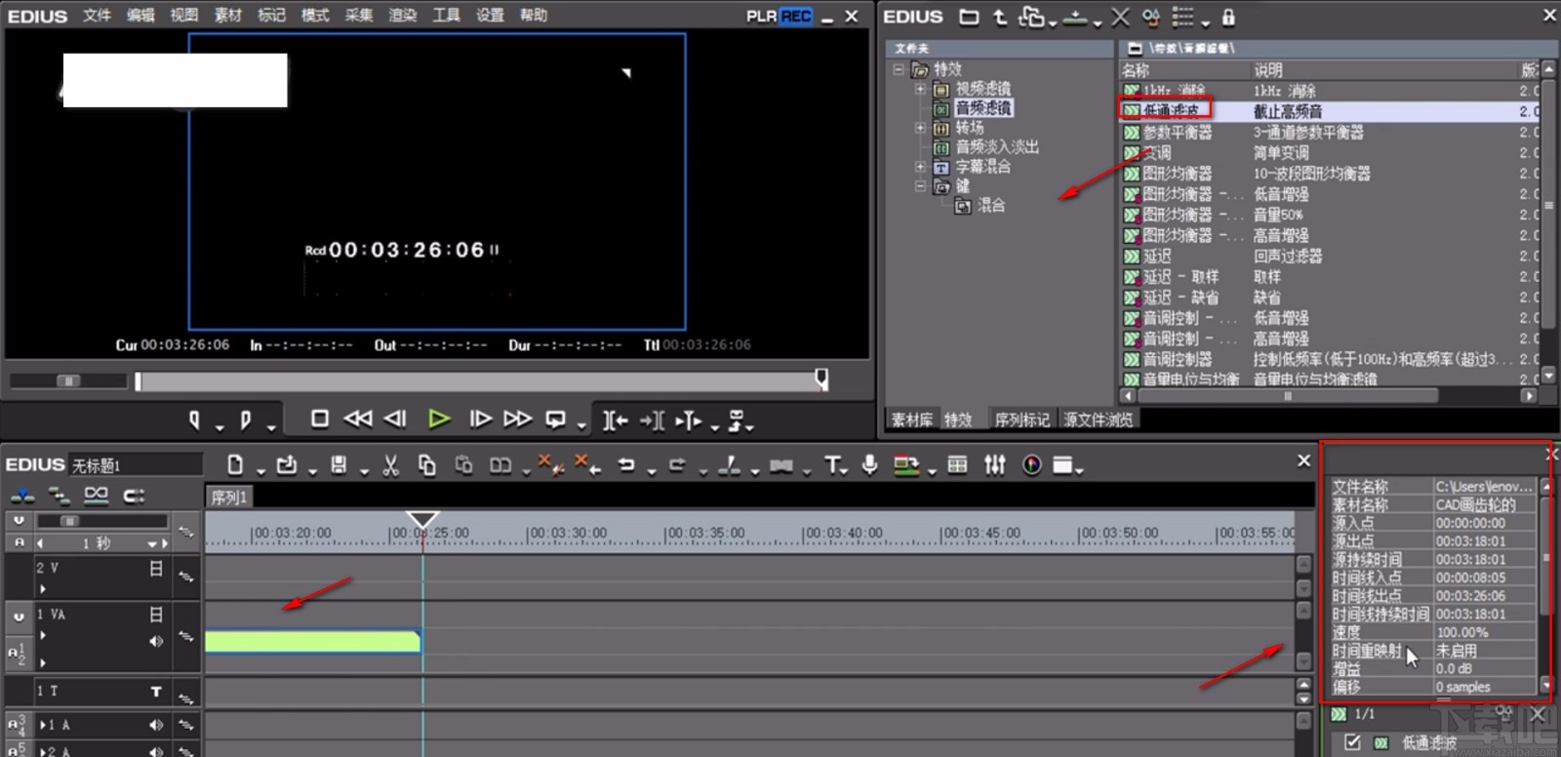
Task: Mute the 1 A audio track
Action: [x=156, y=725]
